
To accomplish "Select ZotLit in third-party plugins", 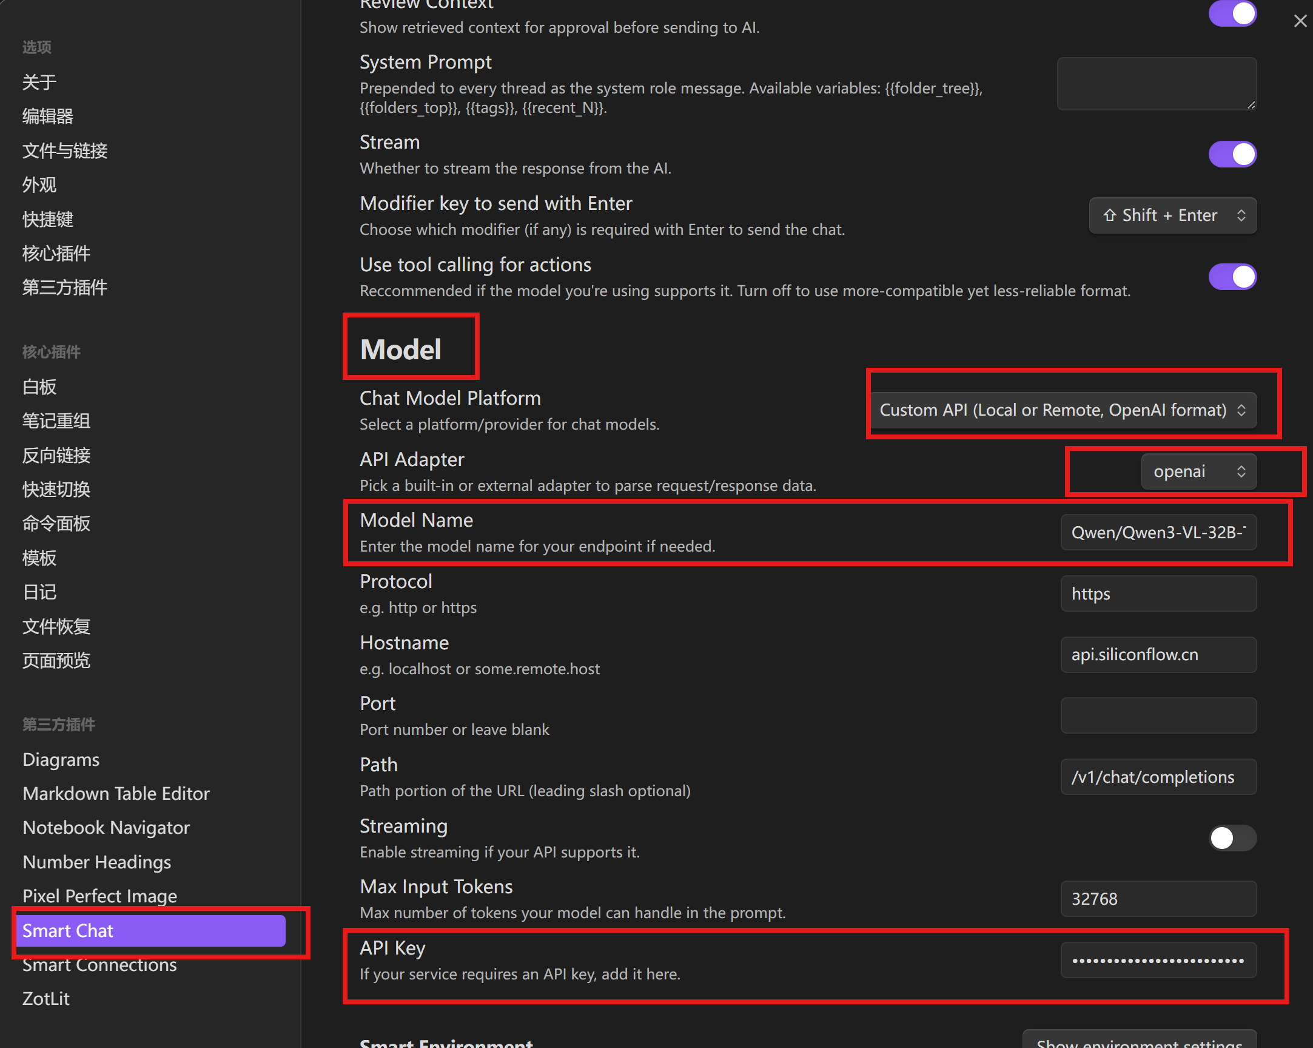I will coord(46,999).
